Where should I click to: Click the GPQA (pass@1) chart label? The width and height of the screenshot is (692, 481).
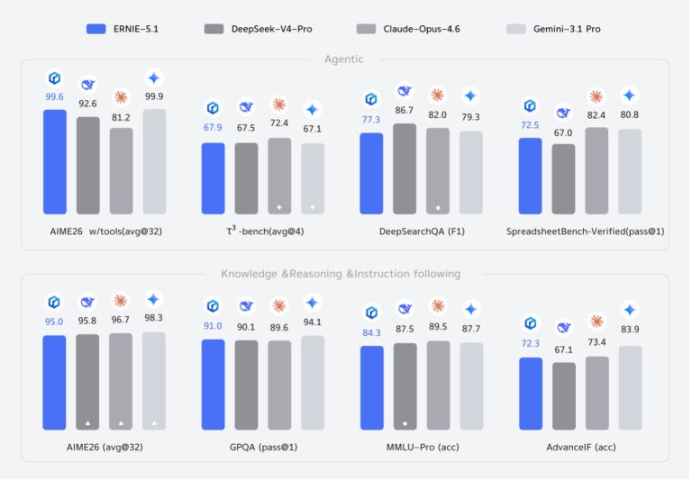pyautogui.click(x=263, y=447)
